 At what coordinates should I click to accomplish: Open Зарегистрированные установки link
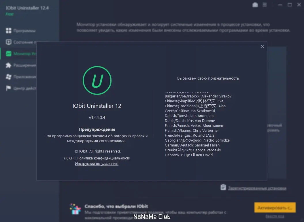tap(257, 188)
